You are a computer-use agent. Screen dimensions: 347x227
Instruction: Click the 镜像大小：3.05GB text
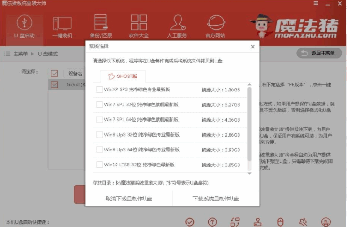[221, 165]
